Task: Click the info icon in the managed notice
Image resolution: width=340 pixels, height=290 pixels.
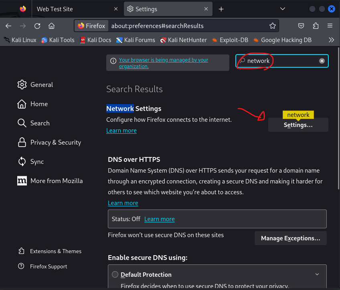Action: click(x=113, y=61)
